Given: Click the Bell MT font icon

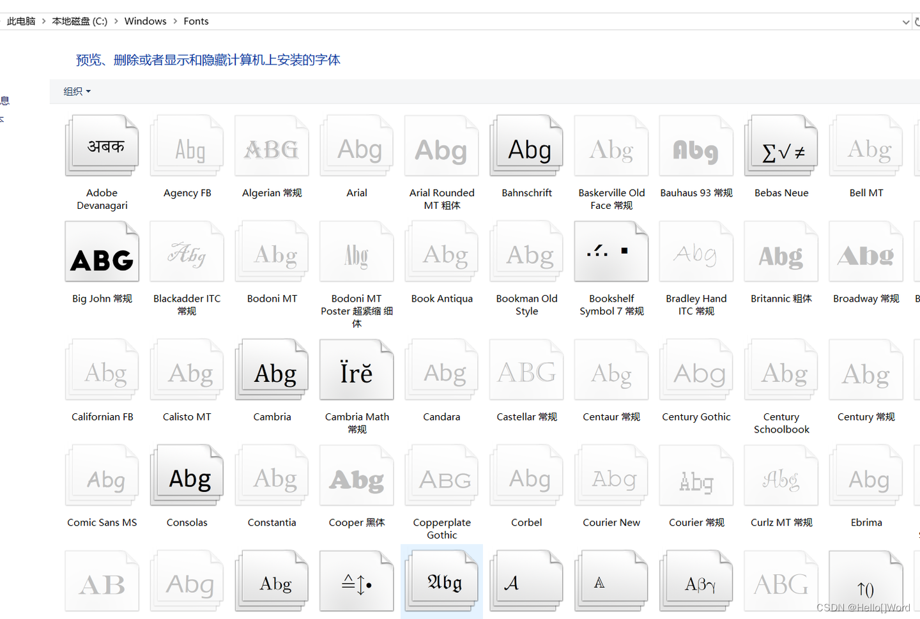Looking at the screenshot, I should (x=866, y=146).
